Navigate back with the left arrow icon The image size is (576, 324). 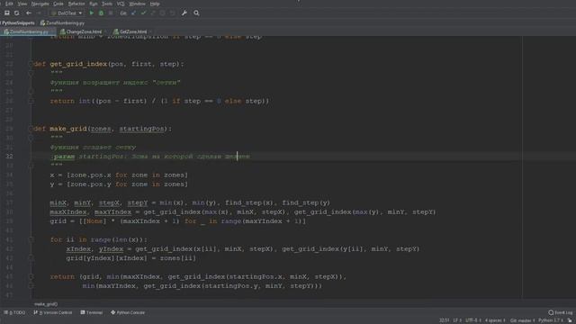[29, 13]
